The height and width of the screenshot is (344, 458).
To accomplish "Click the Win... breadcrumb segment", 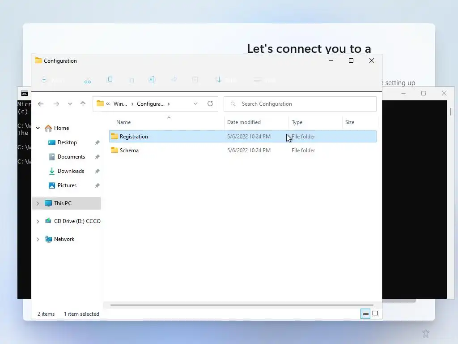I will click(120, 104).
